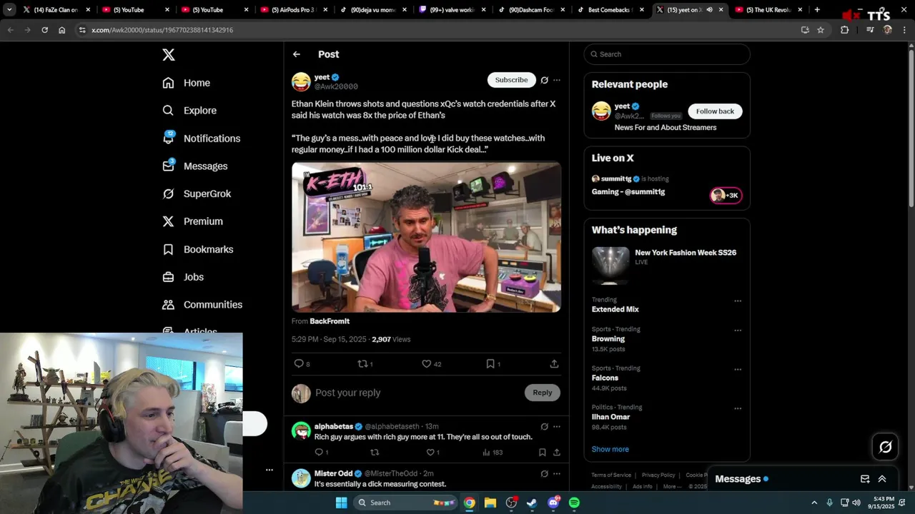Screen dimensions: 915x514
Task: Reply to alphabetas comment
Action: coord(319,452)
